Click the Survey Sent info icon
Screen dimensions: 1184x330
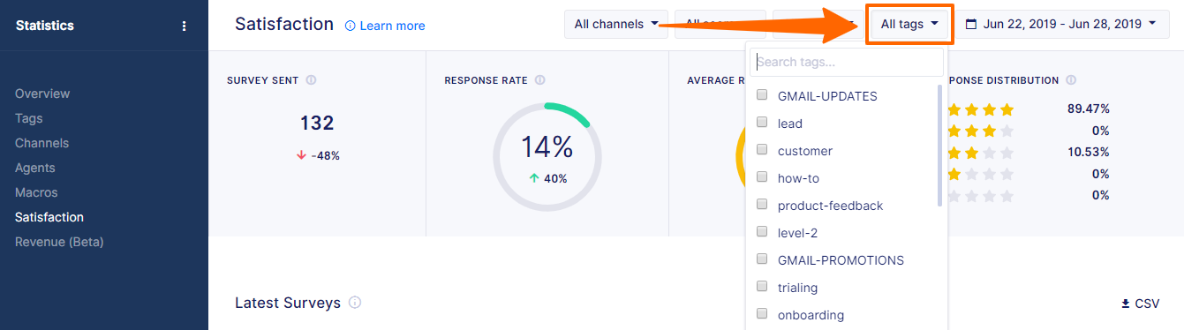[311, 80]
